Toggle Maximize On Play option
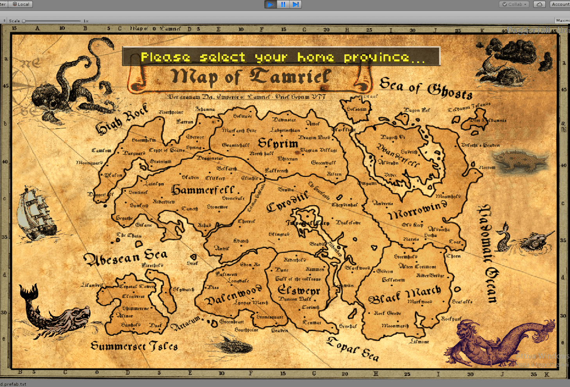Viewport: 570px width, 387px height. [563, 21]
